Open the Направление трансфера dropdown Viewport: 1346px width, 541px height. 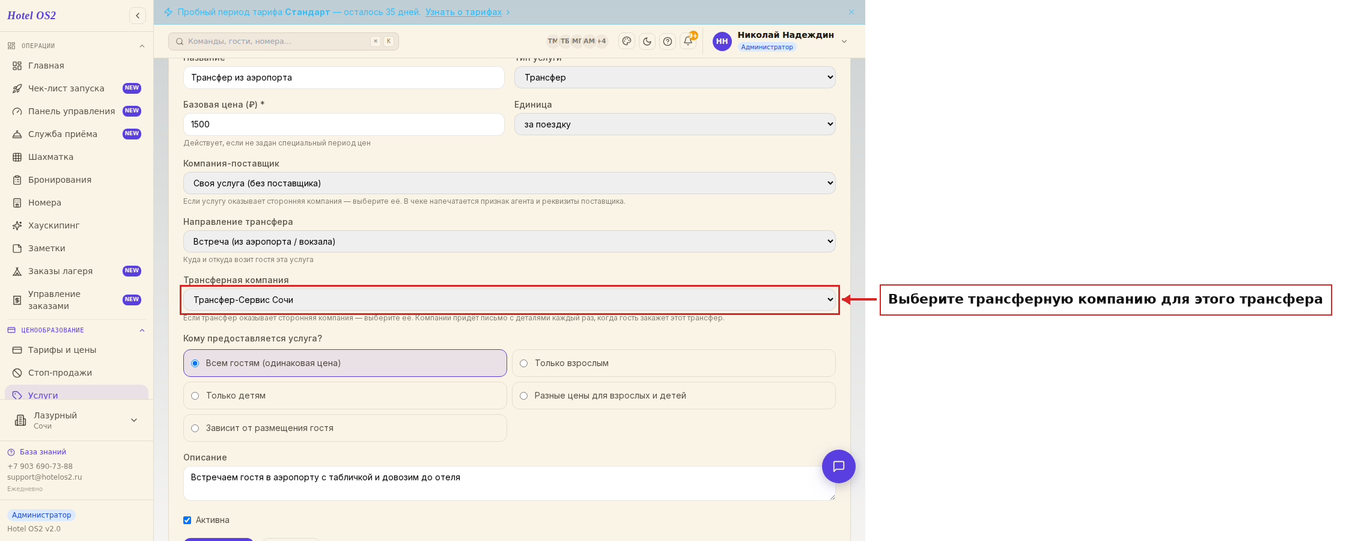click(510, 242)
